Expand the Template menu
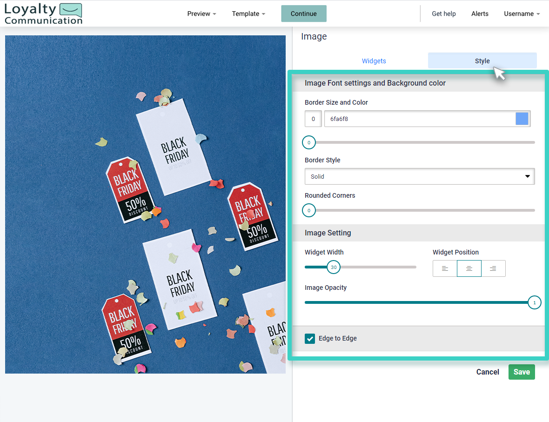Viewport: 549px width, 422px height. 248,13
